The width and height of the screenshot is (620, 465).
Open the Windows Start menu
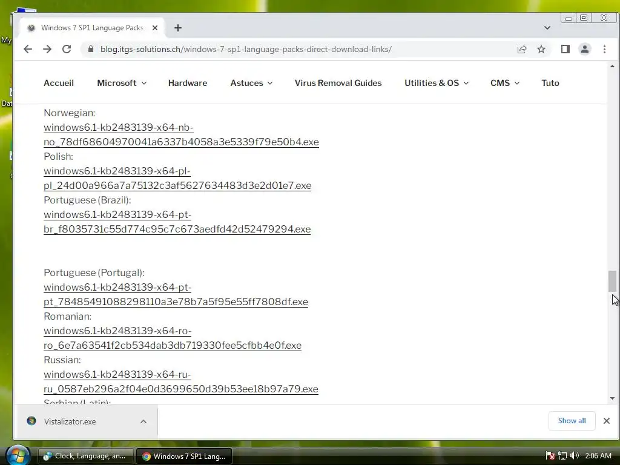(18, 455)
